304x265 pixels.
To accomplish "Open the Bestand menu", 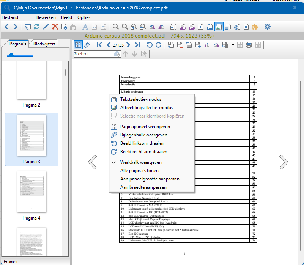I will point(10,17).
